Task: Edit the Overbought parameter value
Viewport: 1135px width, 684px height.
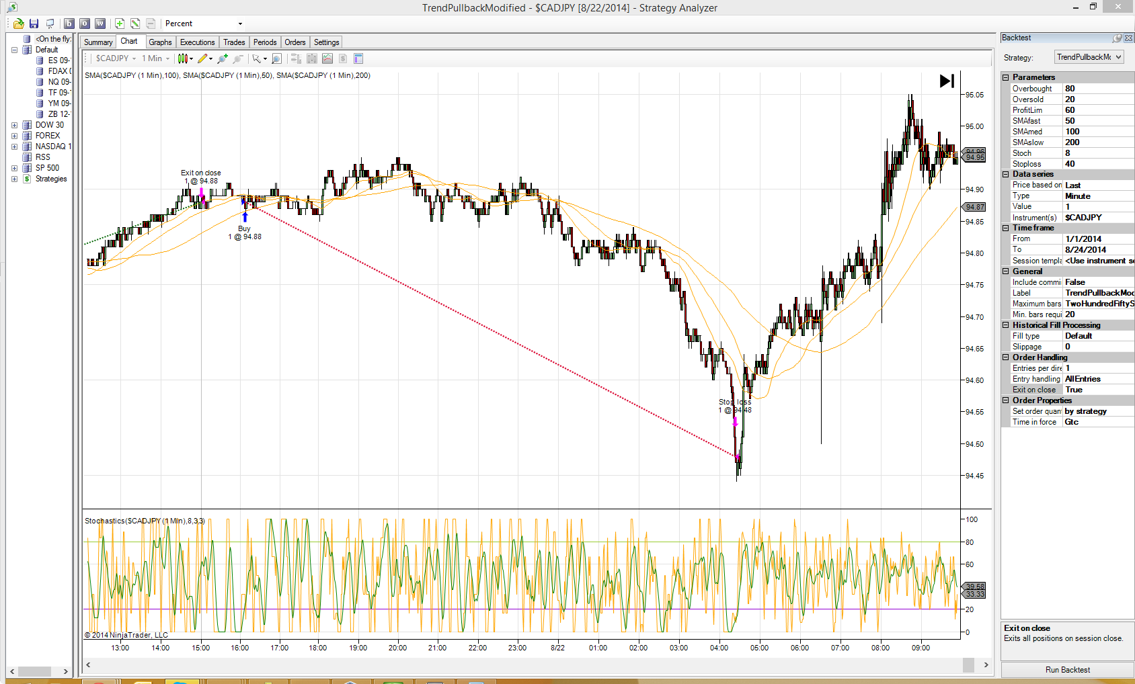Action: (1099, 89)
